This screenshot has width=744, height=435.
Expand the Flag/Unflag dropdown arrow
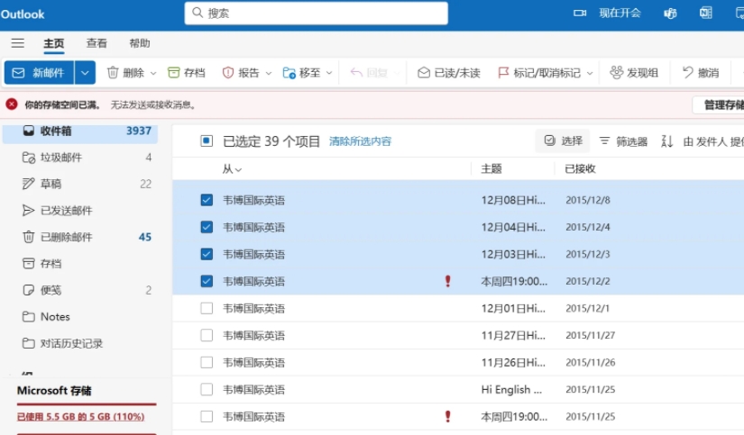click(x=590, y=73)
